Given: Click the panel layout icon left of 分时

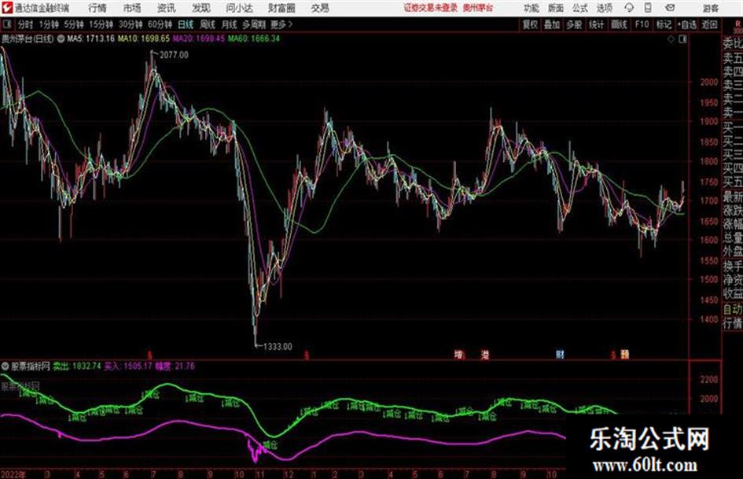Looking at the screenshot, I should [x=6, y=24].
